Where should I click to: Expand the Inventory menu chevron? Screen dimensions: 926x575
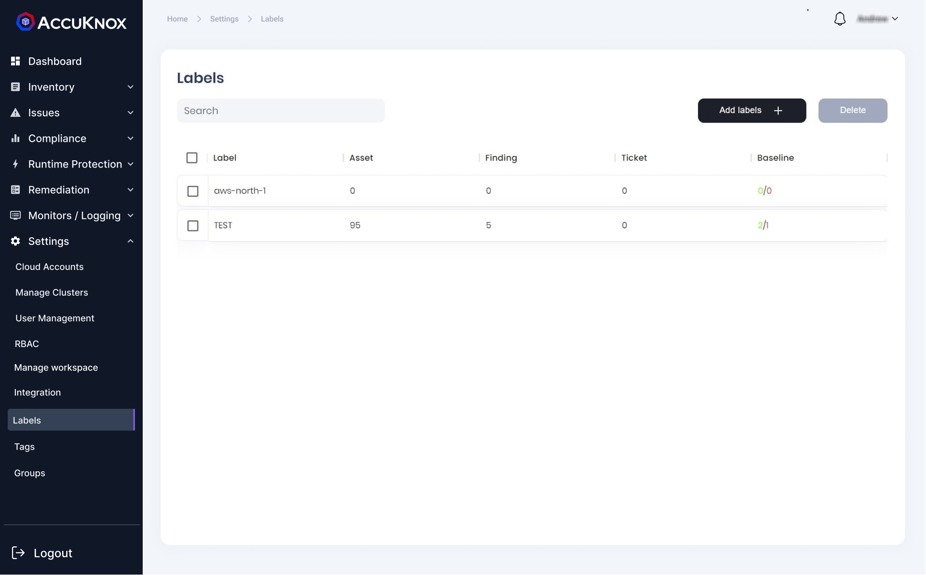click(x=130, y=87)
